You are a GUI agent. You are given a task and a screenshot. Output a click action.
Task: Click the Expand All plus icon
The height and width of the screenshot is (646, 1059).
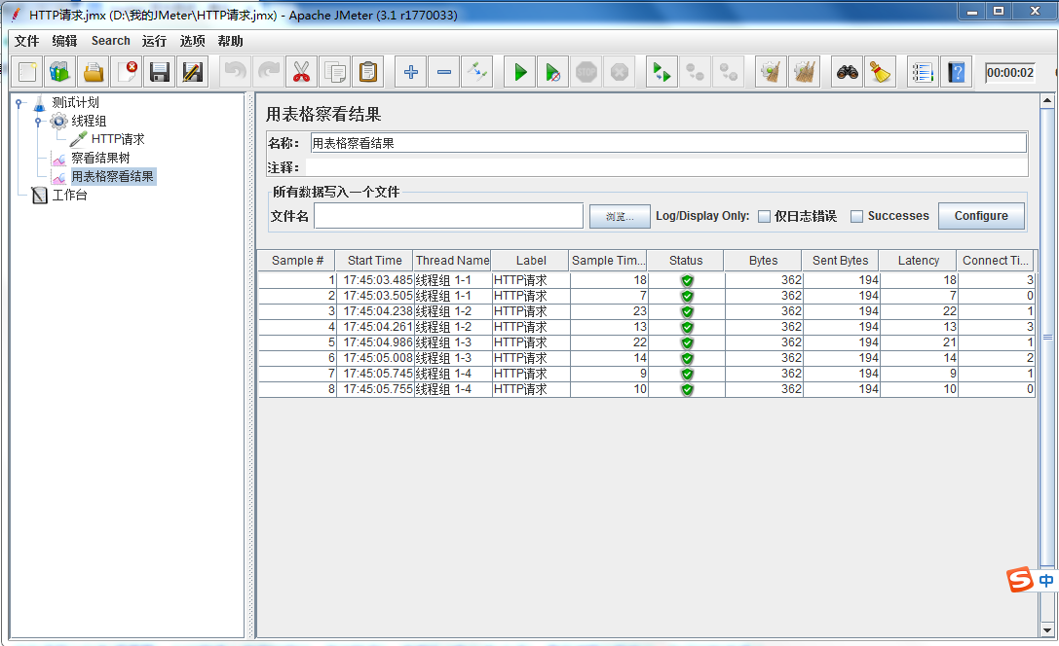point(410,72)
